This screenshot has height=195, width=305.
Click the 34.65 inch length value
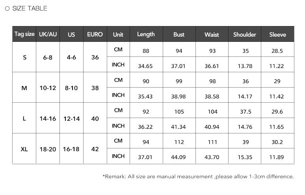[x=145, y=66]
